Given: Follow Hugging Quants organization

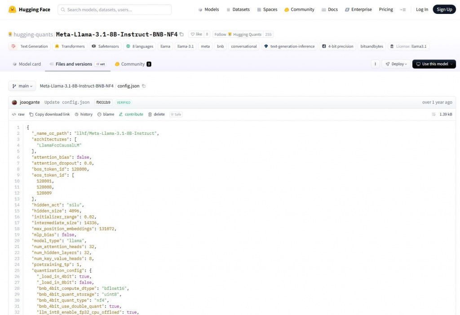Looking at the screenshot, I should [235, 34].
